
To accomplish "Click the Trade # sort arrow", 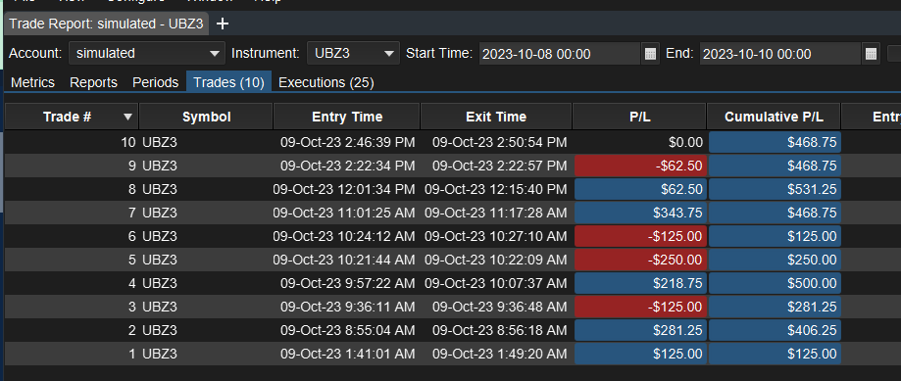I will [127, 118].
